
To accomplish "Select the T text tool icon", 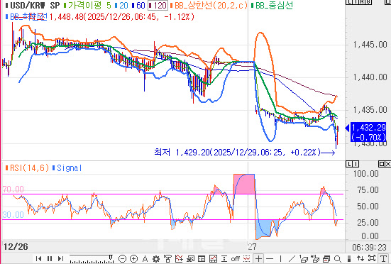I will coord(383,259).
